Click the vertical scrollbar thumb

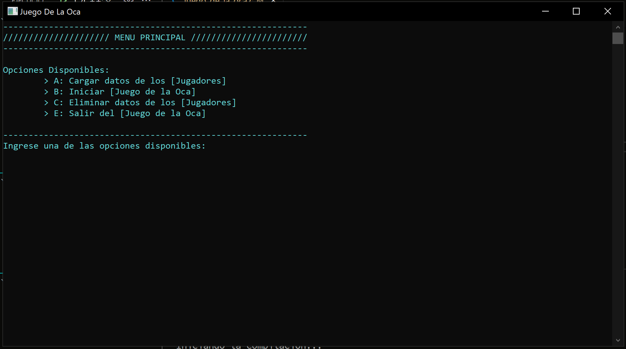tap(618, 38)
